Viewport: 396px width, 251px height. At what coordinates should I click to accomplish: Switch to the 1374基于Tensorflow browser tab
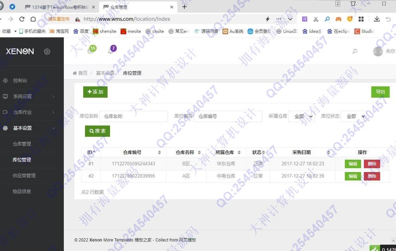(x=60, y=7)
